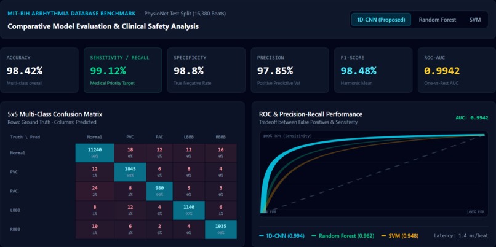Click the PVC row label
The height and width of the screenshot is (247, 496).
click(14, 172)
